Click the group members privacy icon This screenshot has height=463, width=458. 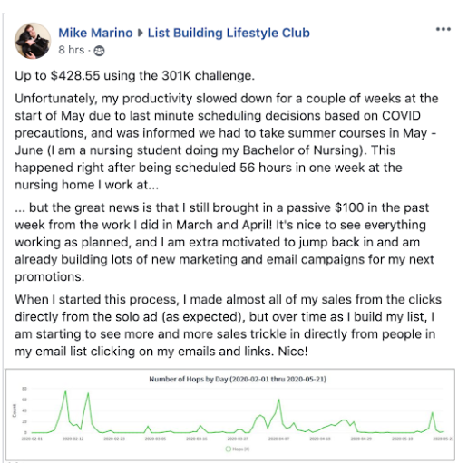point(99,51)
